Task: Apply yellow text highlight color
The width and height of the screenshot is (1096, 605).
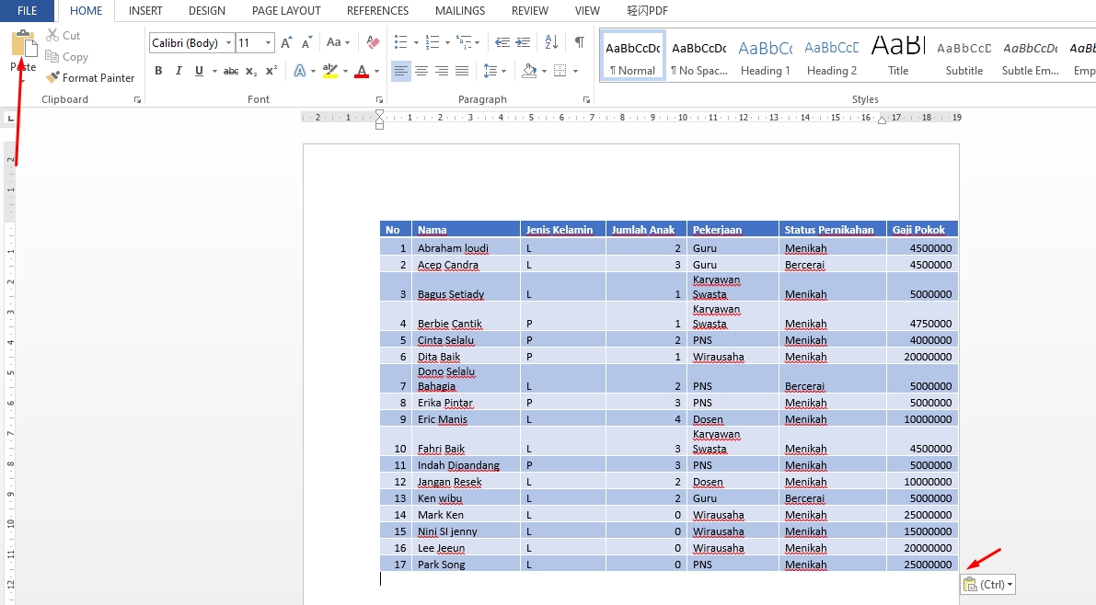Action: [330, 71]
